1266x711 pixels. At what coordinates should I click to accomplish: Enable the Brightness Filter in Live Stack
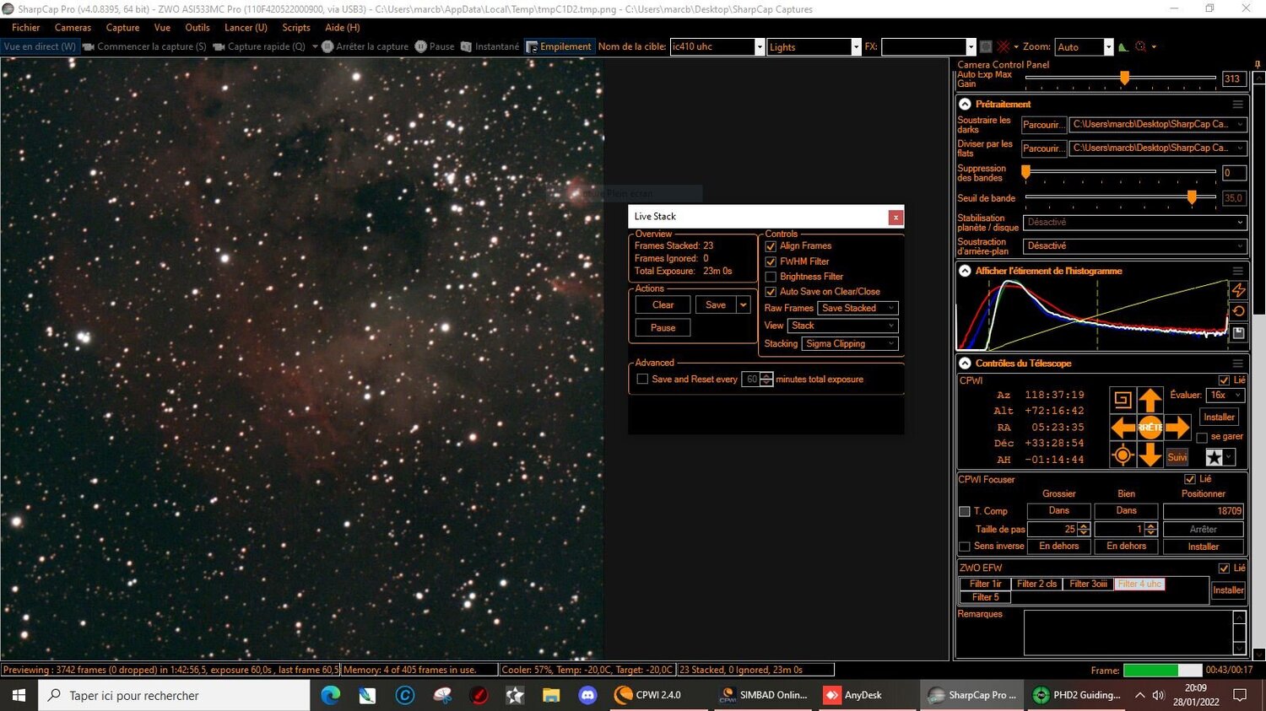pyautogui.click(x=771, y=277)
